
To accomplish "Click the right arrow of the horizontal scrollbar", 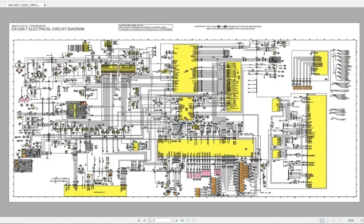I will tap(361, 215).
